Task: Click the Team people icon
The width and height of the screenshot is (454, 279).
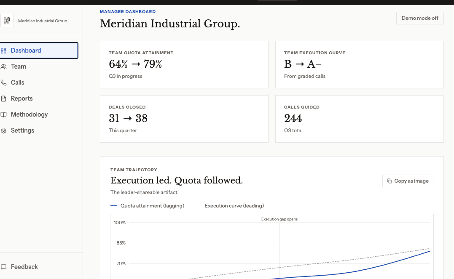Action: click(3, 67)
